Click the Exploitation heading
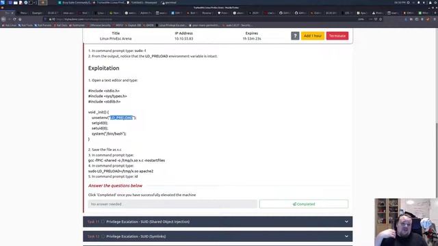This screenshot has height=246, width=438. [103, 68]
